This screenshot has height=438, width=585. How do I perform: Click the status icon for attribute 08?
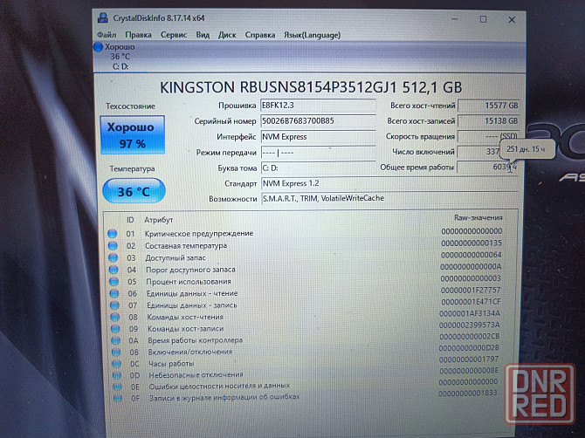click(115, 318)
